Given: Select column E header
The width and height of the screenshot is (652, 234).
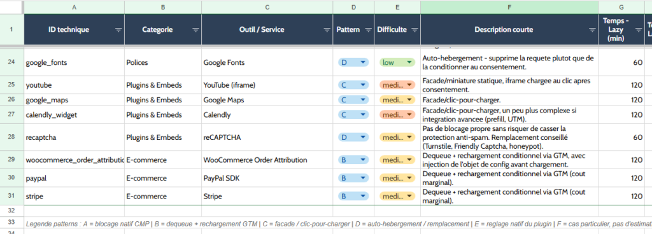Looking at the screenshot, I should (x=397, y=7).
